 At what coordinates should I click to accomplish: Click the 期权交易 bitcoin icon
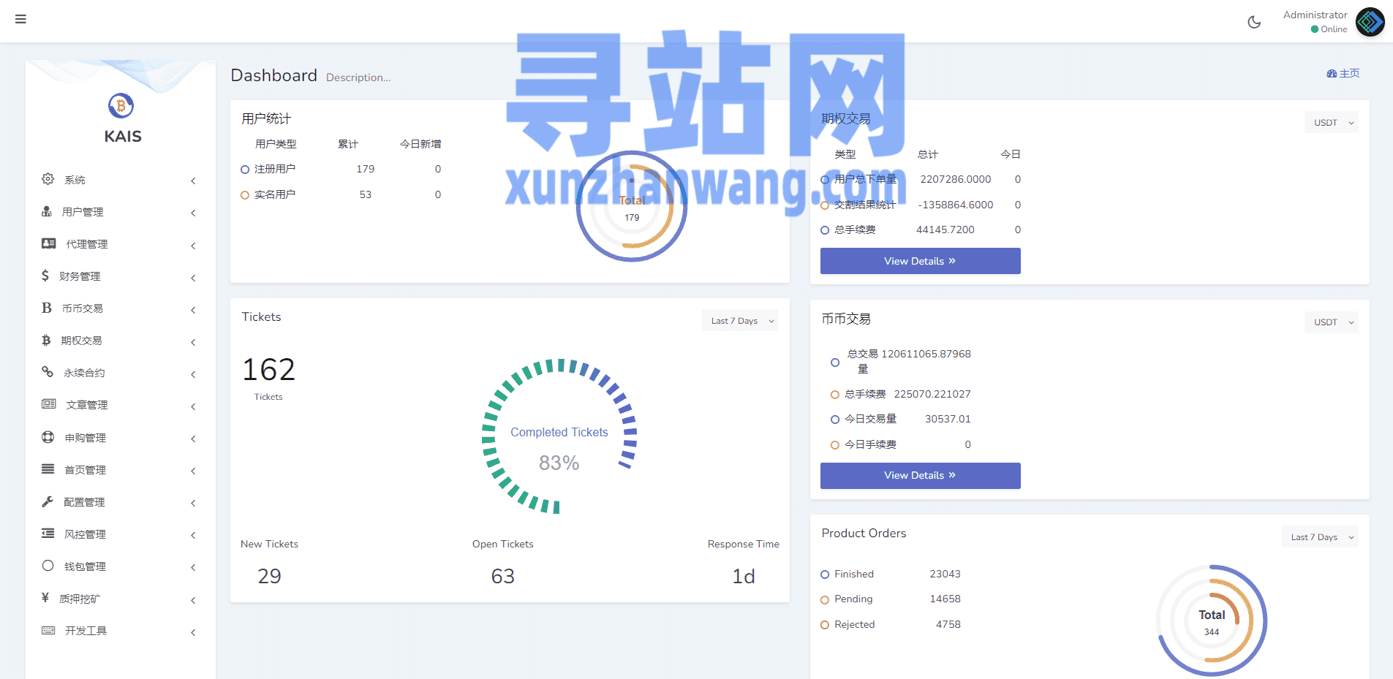[46, 340]
